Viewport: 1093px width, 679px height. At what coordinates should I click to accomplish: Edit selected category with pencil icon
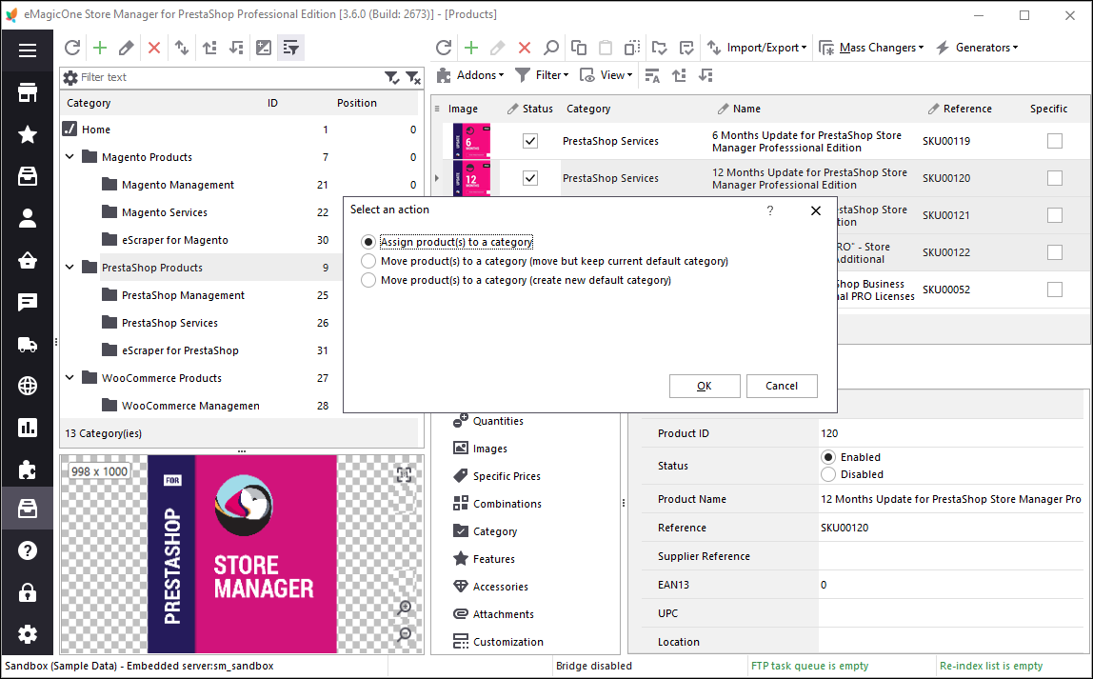click(x=127, y=48)
